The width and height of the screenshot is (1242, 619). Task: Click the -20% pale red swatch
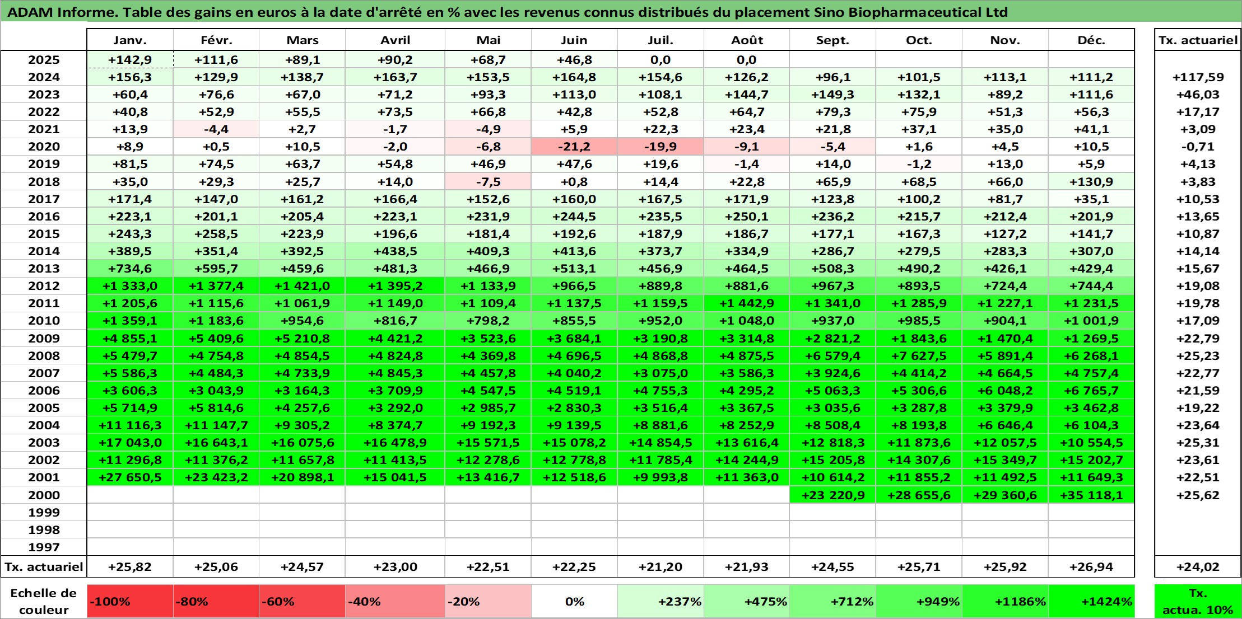488,602
